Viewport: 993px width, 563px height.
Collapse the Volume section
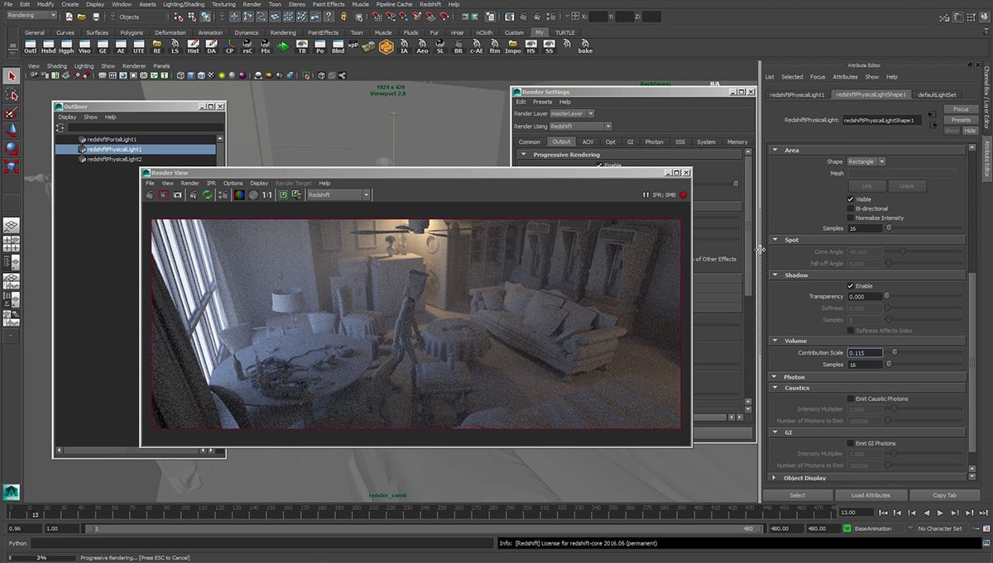(x=775, y=341)
